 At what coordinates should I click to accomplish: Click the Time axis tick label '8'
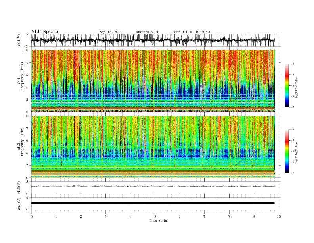[x=229, y=216]
